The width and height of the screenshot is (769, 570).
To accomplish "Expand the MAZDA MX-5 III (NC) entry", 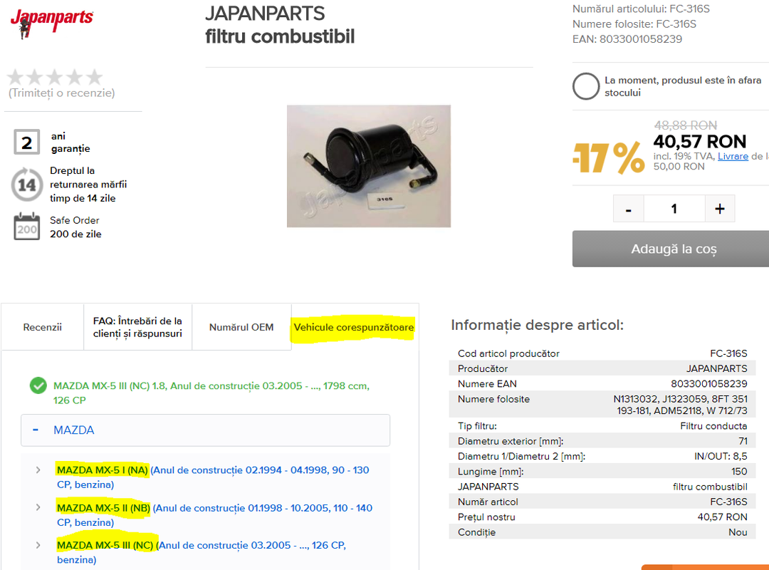I will pyautogui.click(x=38, y=545).
